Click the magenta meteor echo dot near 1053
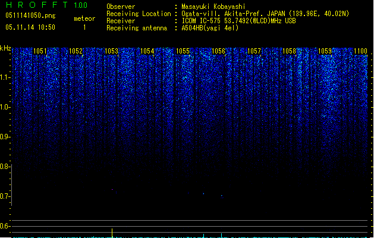 tap(112, 190)
